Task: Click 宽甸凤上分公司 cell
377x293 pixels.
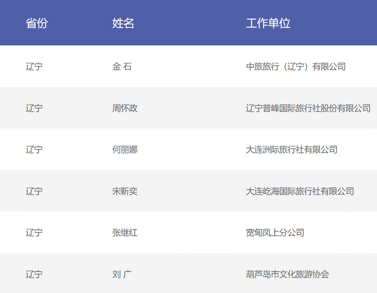Action: pos(275,232)
